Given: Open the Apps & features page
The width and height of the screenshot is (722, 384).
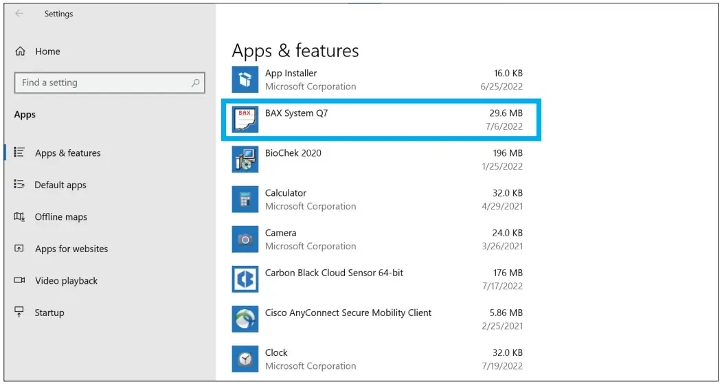Looking at the screenshot, I should click(x=67, y=153).
